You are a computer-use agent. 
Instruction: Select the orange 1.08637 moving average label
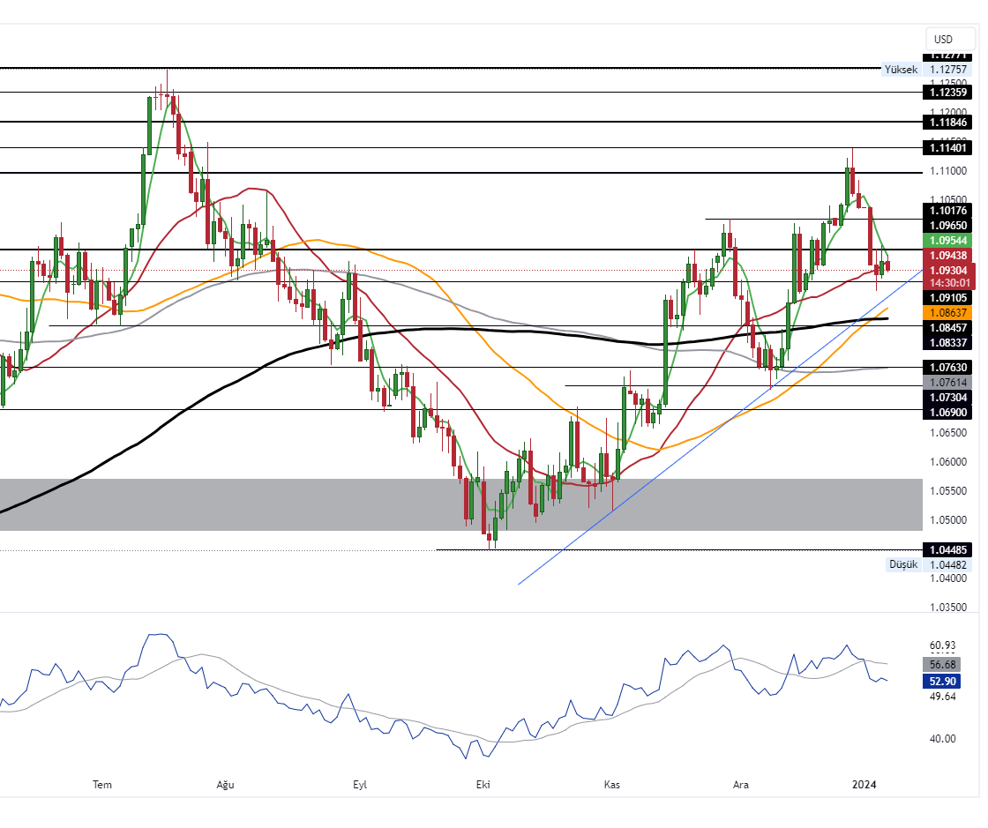949,313
